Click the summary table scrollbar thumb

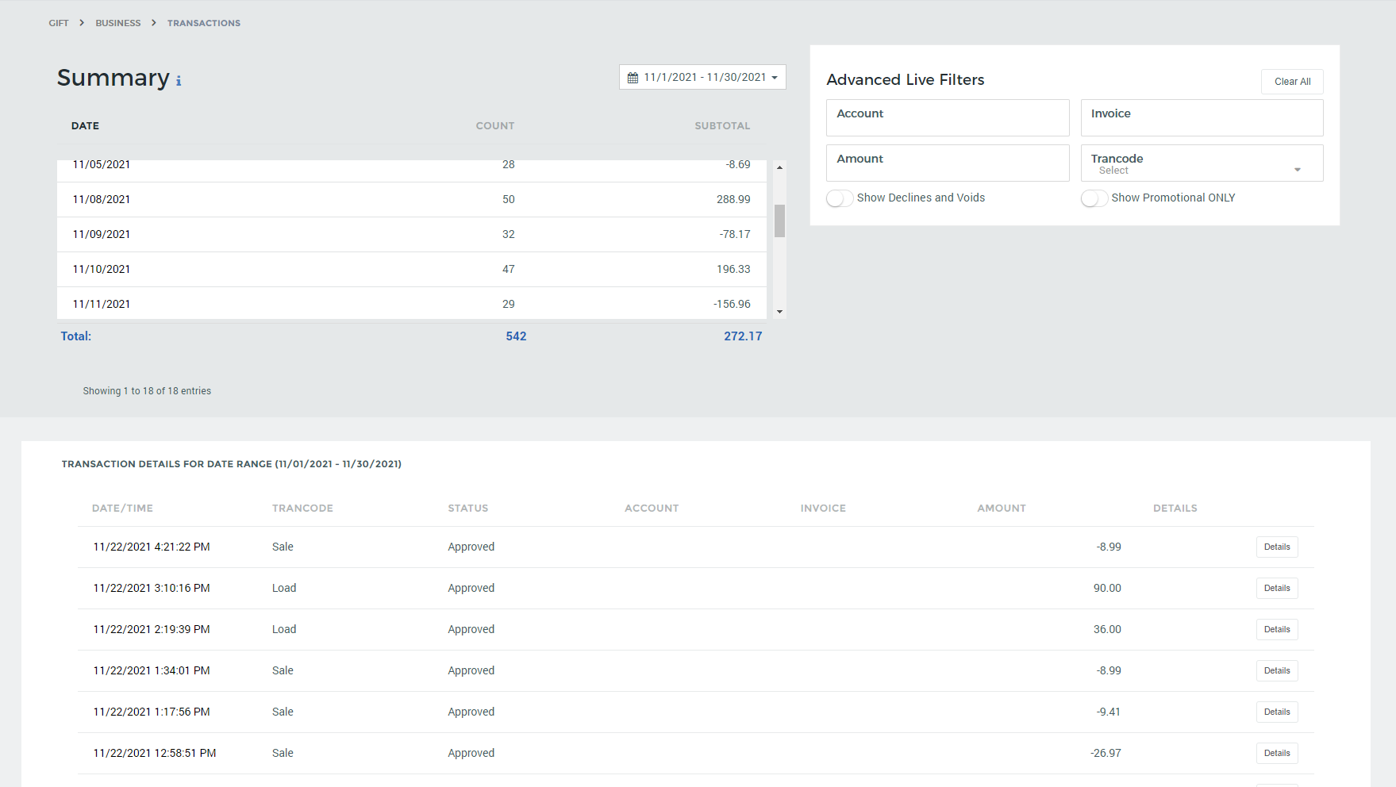tap(779, 221)
